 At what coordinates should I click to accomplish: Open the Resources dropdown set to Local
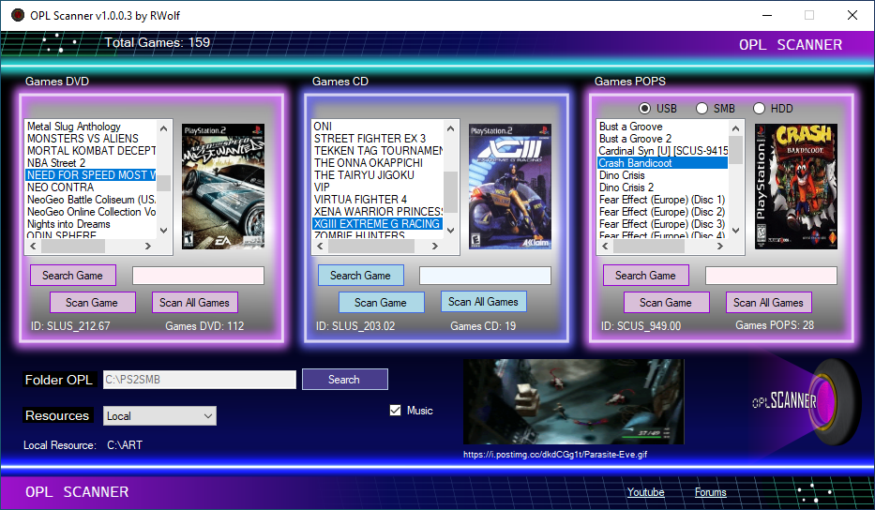pos(159,415)
